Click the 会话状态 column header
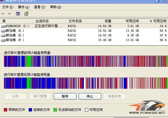This screenshot has height=118, width=168. click(x=42, y=21)
